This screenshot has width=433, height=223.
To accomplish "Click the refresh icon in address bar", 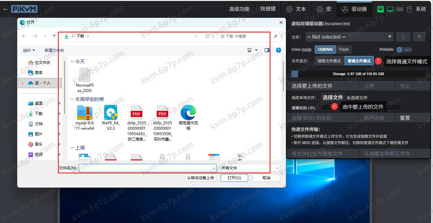I will tap(208, 36).
